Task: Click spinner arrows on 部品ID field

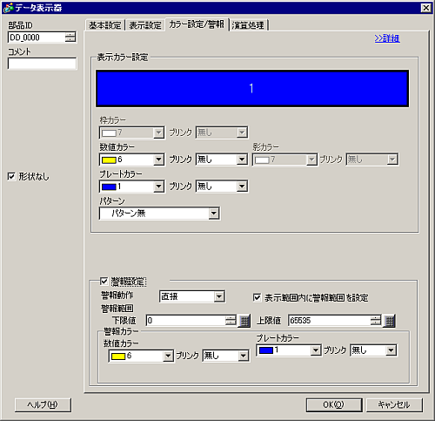Action: tap(70, 37)
